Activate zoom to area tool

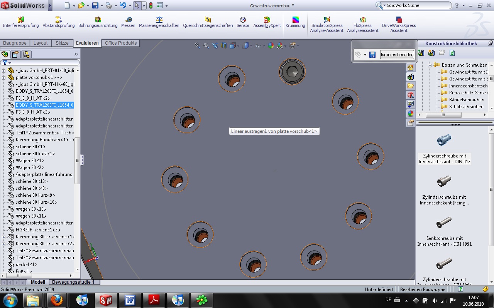click(x=206, y=45)
